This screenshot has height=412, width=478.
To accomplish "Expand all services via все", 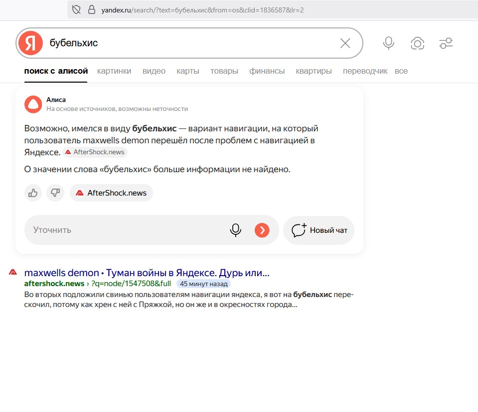I will coord(401,71).
